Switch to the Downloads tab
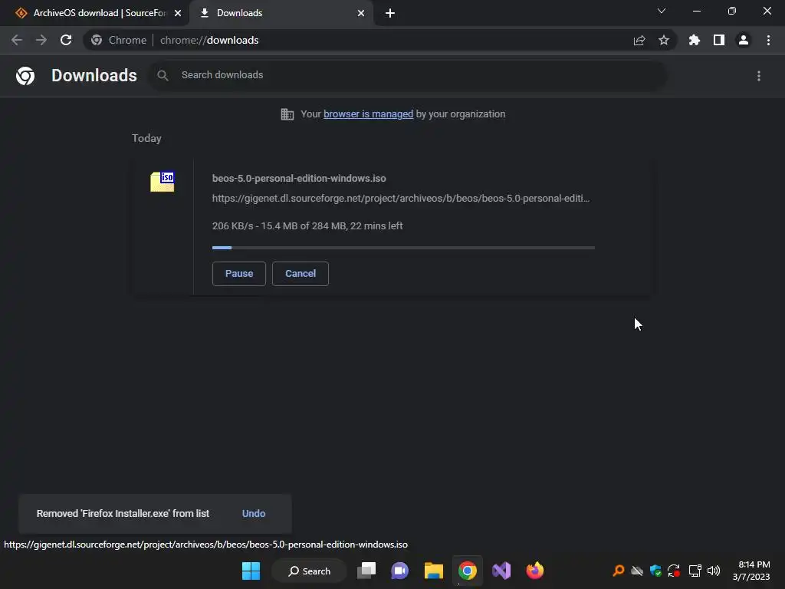The image size is (785, 589). pos(281,13)
